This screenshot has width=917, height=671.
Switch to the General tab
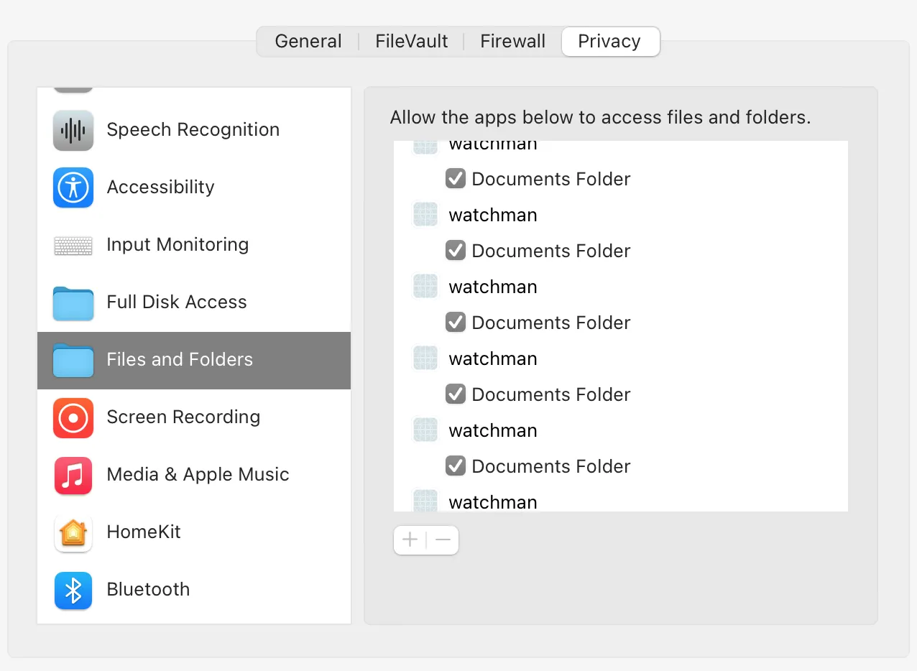[x=308, y=42]
